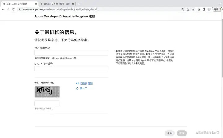Image resolution: width=223 pixels, height=138 pixels.
Task: Click the 更新 update button
Action: pos(217,9)
